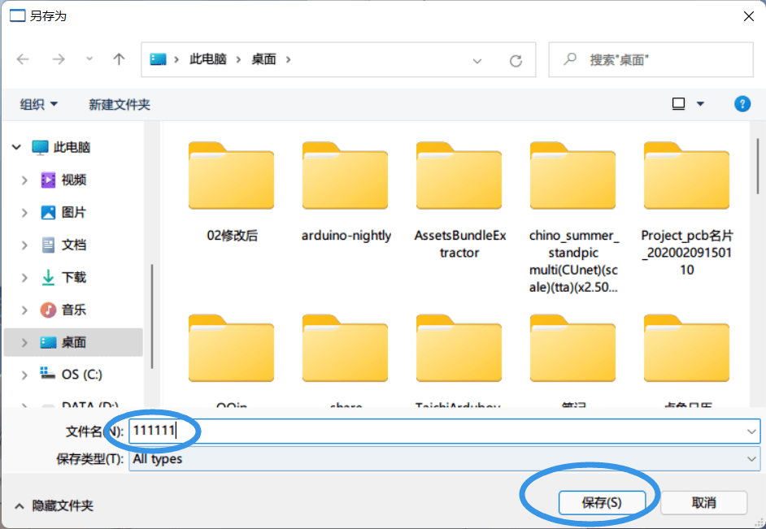Open the address bar history dropdown
Image resolution: width=766 pixels, height=529 pixels.
click(477, 60)
